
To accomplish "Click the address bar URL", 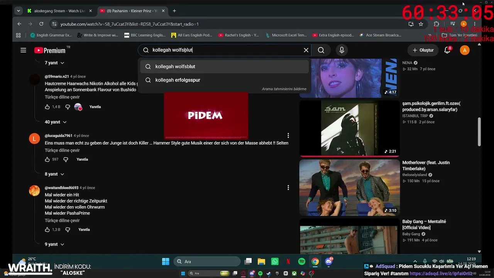I will [x=130, y=24].
